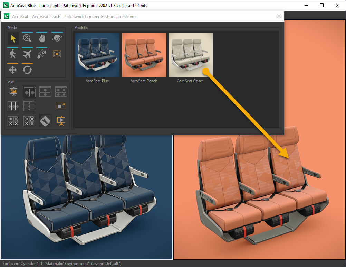
Task: Switch to orbit navigation planet tool
Action: 56,38
